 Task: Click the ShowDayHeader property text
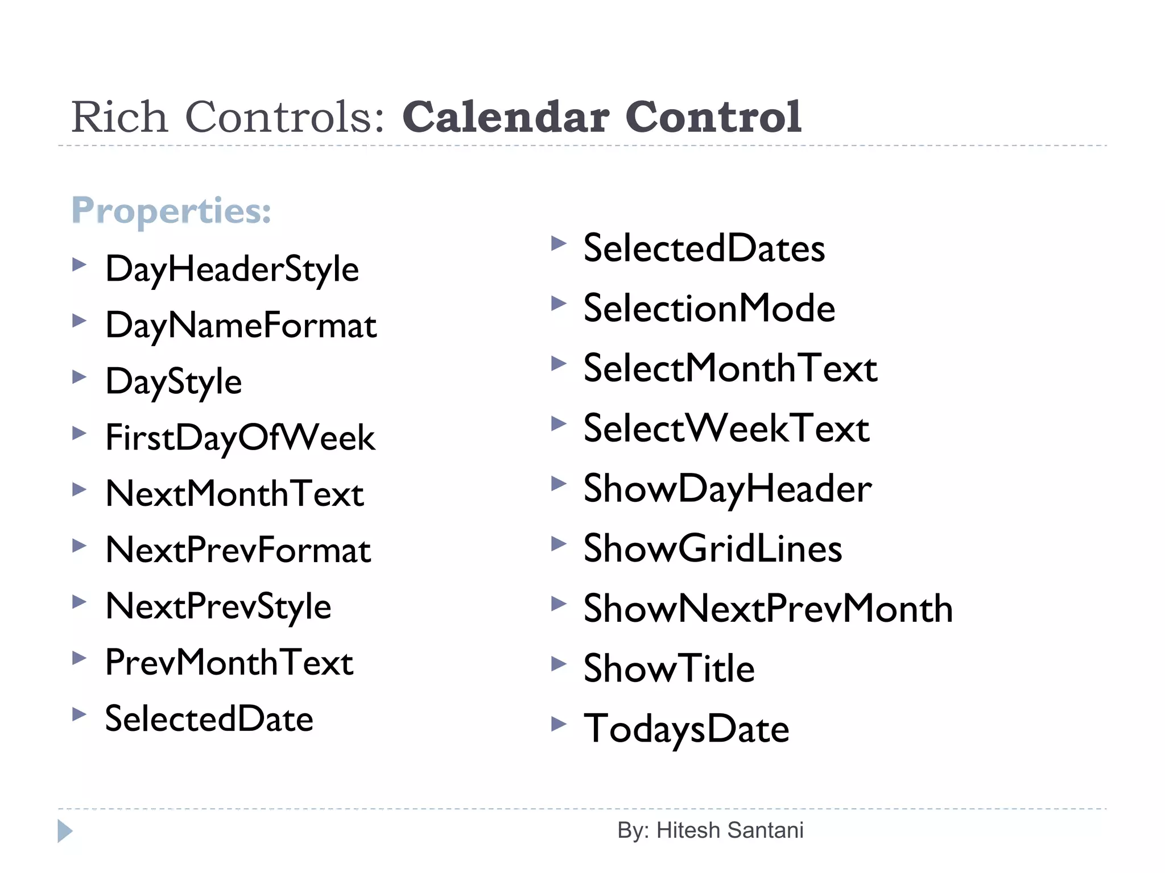728,488
